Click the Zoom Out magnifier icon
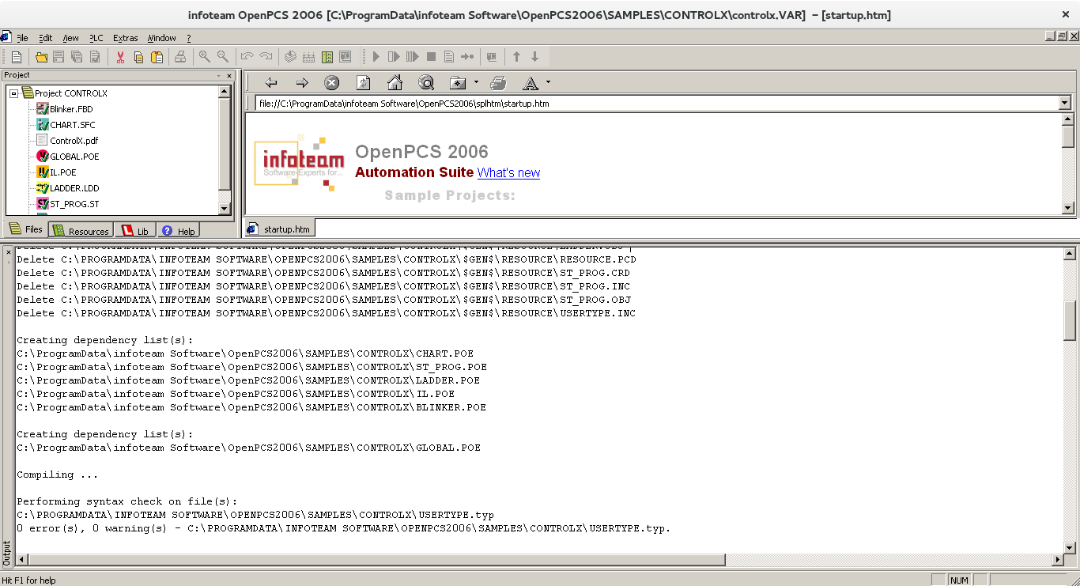 tap(223, 57)
